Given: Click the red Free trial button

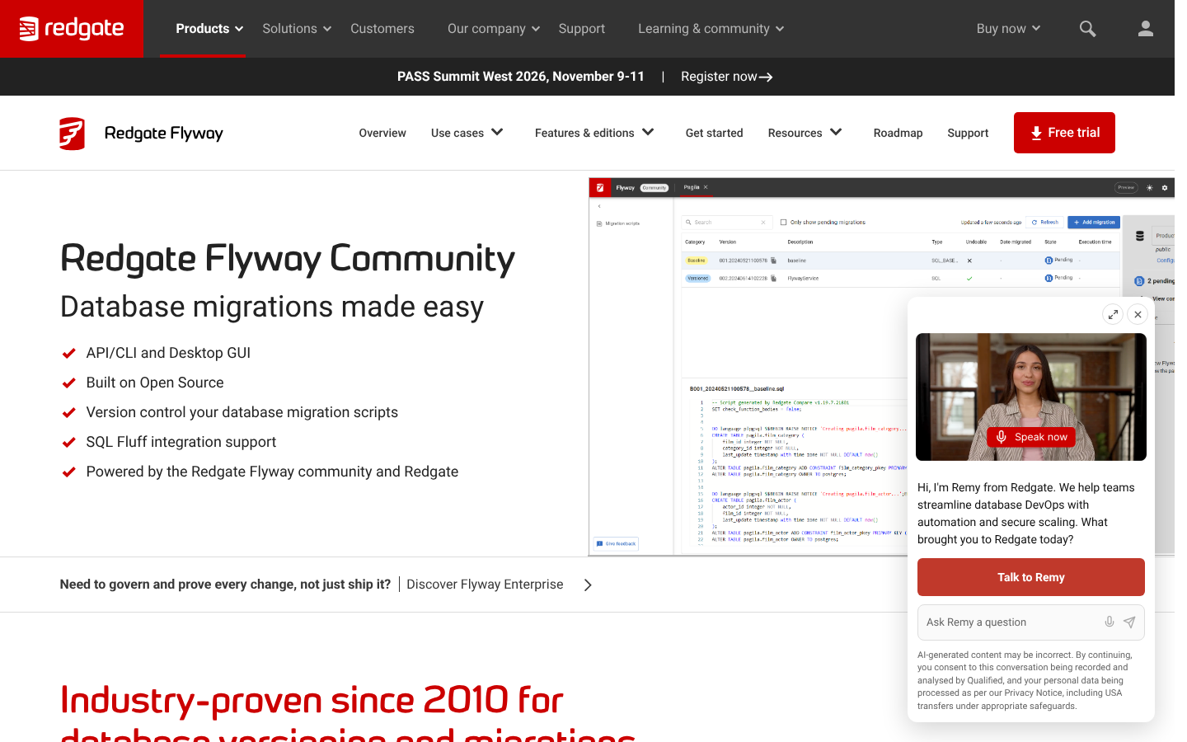Looking at the screenshot, I should tap(1064, 133).
